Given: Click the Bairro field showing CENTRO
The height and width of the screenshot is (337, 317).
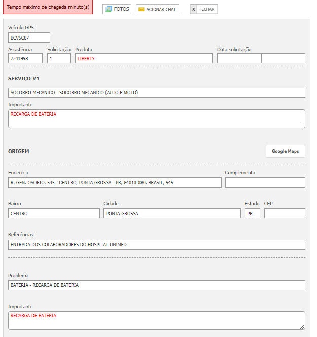Looking at the screenshot, I should [x=54, y=213].
